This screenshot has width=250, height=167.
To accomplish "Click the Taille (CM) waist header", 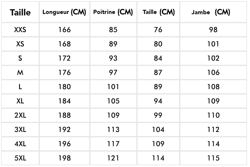I will click(159, 12).
